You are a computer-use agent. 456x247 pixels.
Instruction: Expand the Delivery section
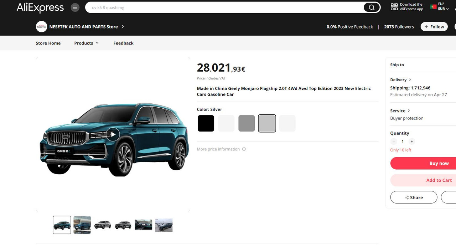click(x=401, y=80)
